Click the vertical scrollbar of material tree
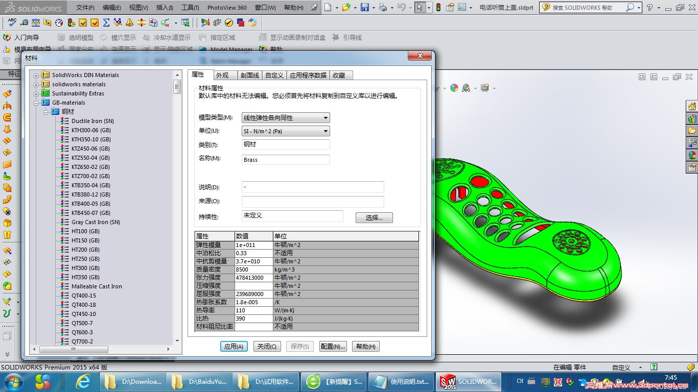Viewport: 698px width, 392px height. 177,208
